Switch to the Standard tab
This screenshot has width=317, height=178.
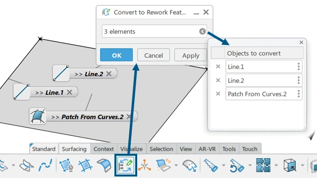(x=44, y=149)
